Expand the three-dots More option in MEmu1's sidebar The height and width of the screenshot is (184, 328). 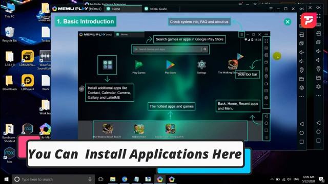tap(301, 97)
